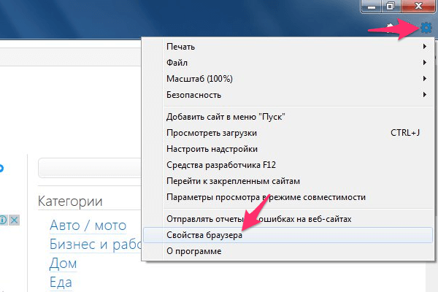Select Добавить сайт в меню "Пуск"
Screen dimensions: 438x292
tap(226, 117)
